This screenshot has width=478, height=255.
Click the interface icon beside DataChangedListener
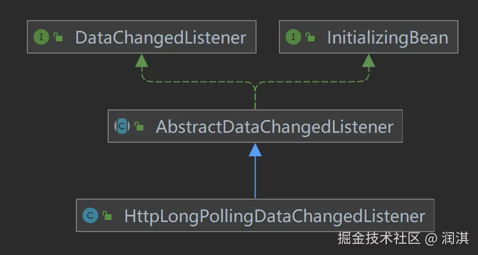[41, 37]
